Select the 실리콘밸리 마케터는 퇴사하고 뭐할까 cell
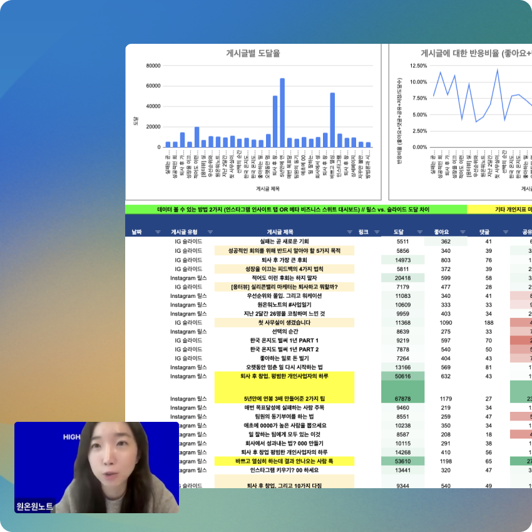 [x=284, y=287]
